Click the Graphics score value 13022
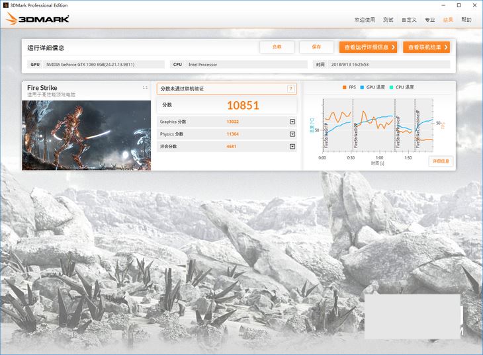The height and width of the screenshot is (355, 483). (232, 122)
